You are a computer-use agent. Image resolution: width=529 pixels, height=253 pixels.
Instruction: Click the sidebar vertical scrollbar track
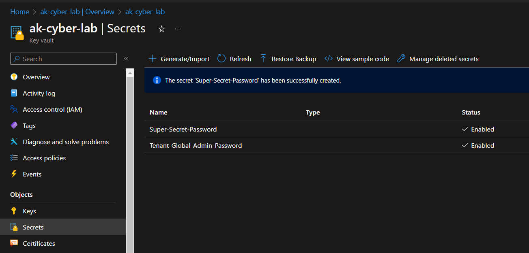(x=130, y=164)
